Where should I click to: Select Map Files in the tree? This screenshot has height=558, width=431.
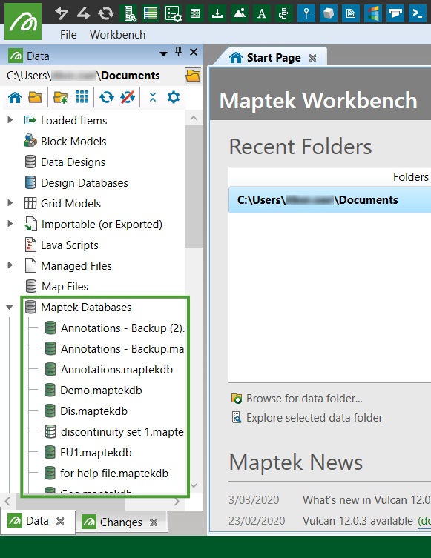(65, 287)
